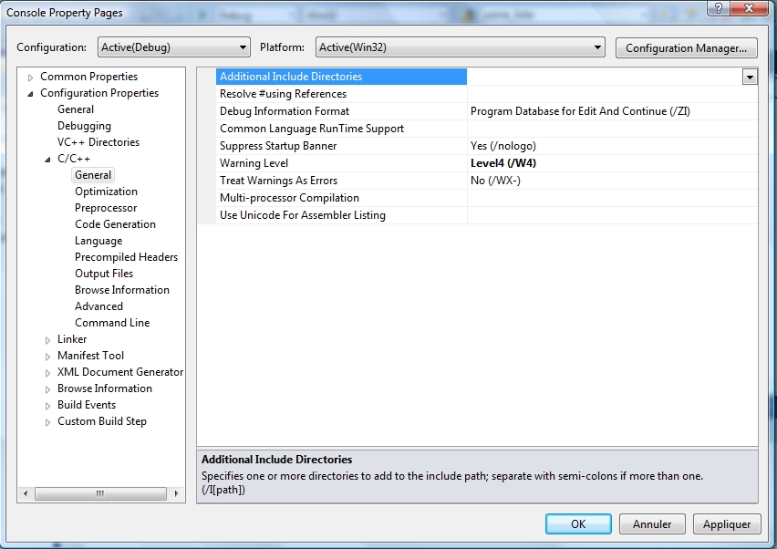
Task: Open Additional Include Directories dropdown arrow
Action: coord(750,78)
